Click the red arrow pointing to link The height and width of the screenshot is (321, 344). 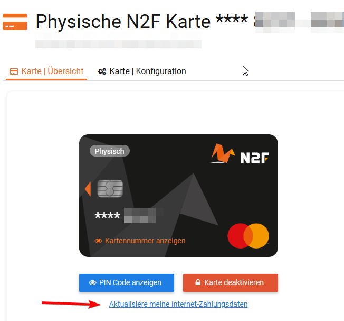[71, 304]
